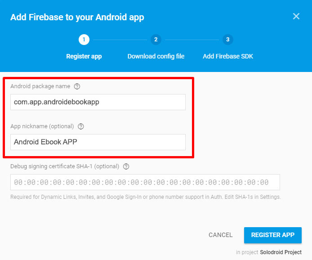Select the Download config file step label
Viewport: 312px width, 260px height.
pyautogui.click(x=156, y=56)
